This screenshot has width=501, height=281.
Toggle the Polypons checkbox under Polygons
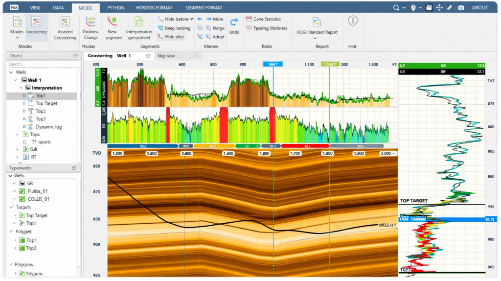point(22,274)
